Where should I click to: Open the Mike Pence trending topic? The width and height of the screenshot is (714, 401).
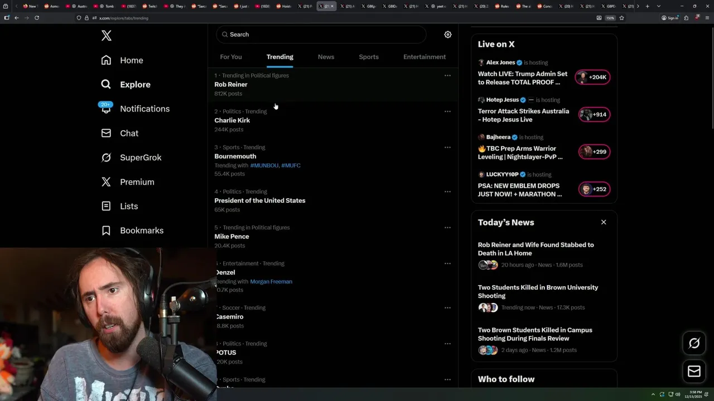pyautogui.click(x=332, y=237)
